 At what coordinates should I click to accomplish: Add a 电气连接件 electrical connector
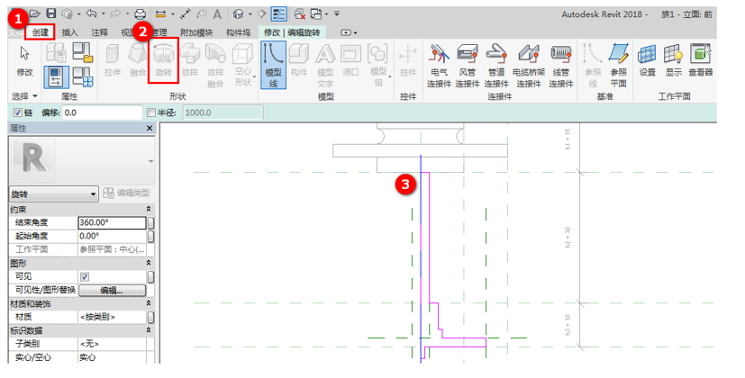pyautogui.click(x=439, y=65)
